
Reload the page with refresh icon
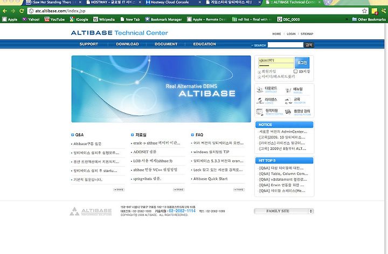(22, 11)
